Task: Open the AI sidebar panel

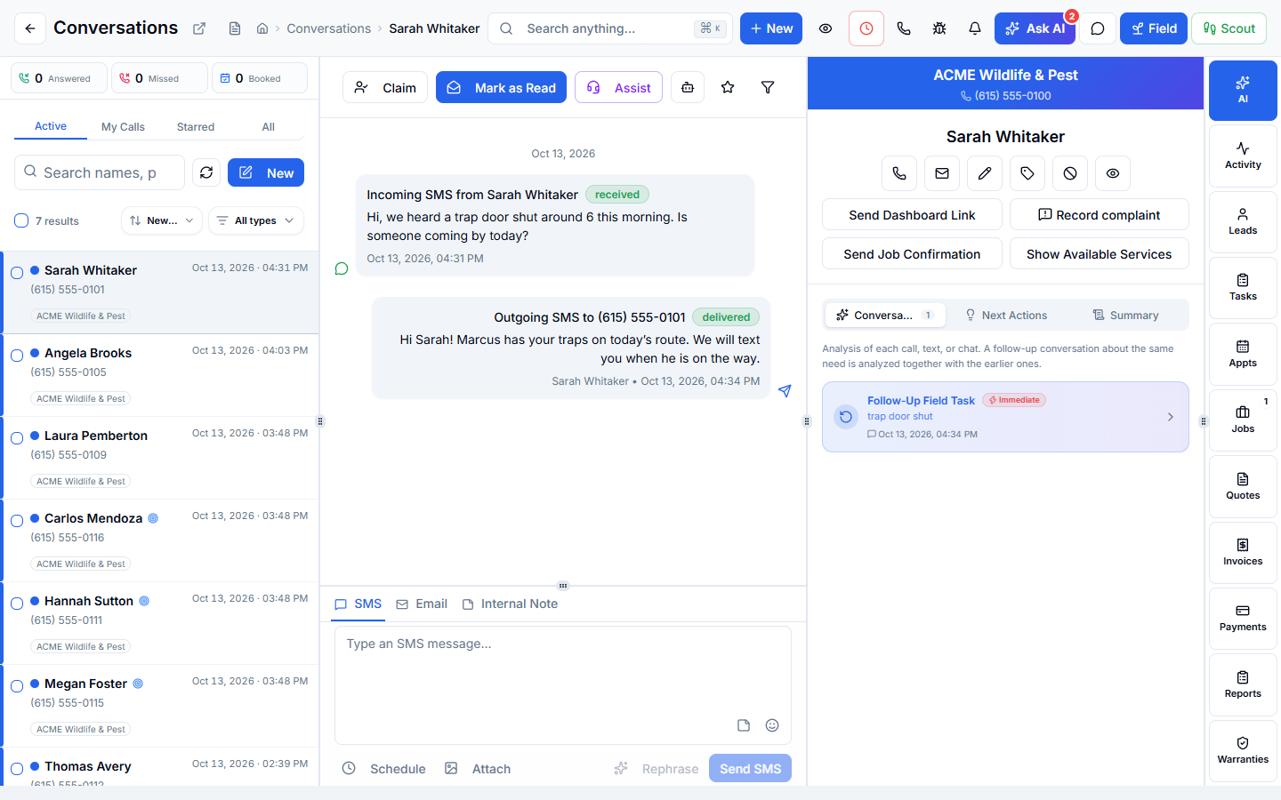Action: click(1243, 90)
